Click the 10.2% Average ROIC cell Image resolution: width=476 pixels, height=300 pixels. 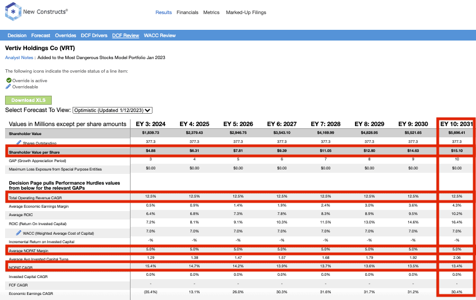point(456,214)
